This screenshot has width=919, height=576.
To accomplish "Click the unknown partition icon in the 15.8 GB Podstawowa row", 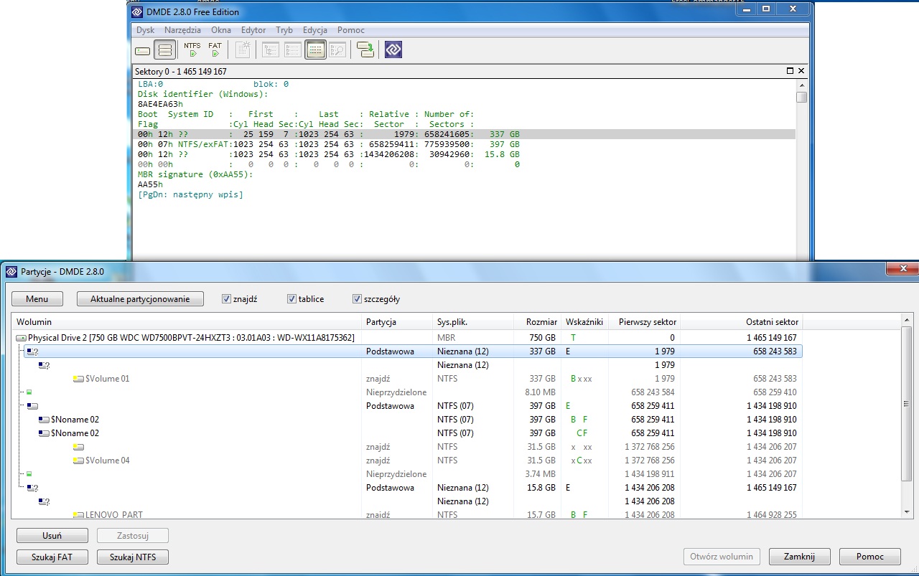I will point(32,488).
